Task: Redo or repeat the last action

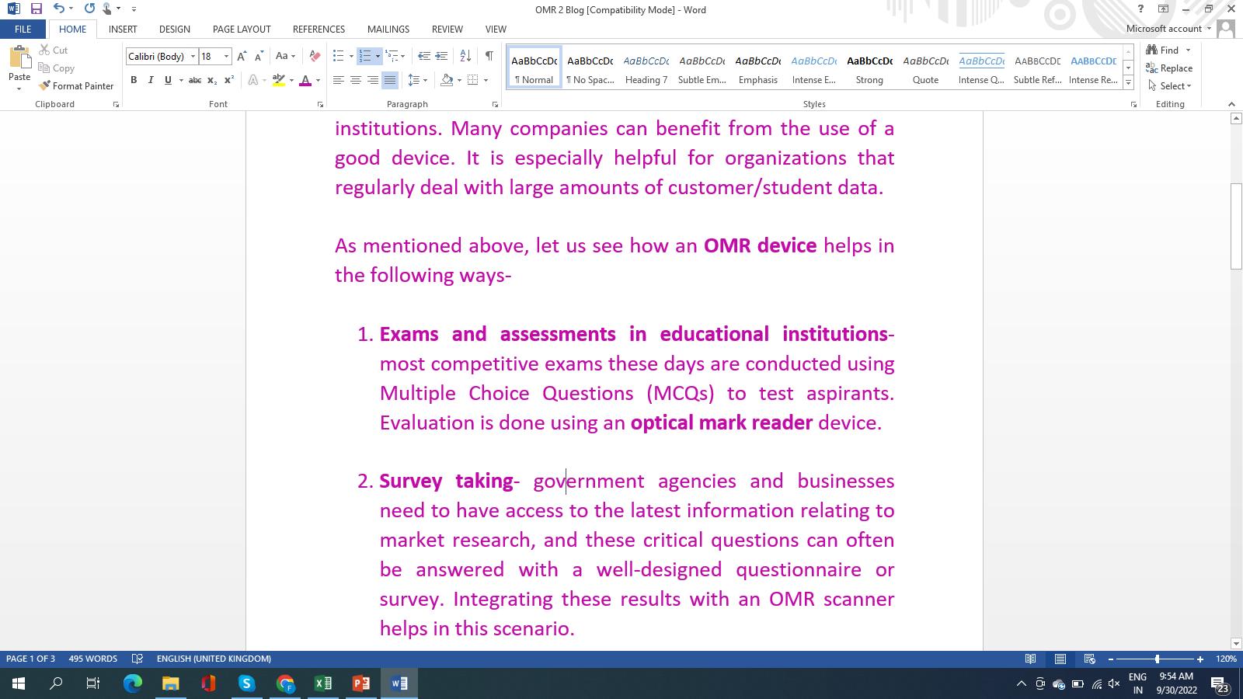Action: (x=89, y=9)
